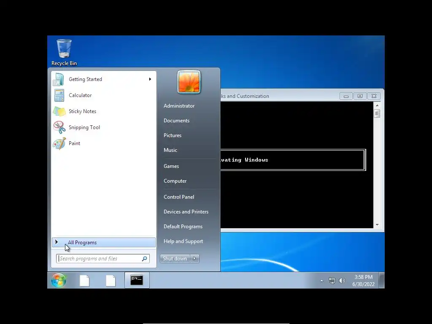Open Control Panel
The height and width of the screenshot is (324, 432).
(x=179, y=197)
